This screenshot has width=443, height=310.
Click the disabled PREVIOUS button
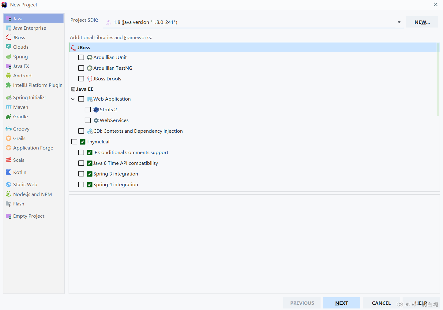pyautogui.click(x=302, y=303)
